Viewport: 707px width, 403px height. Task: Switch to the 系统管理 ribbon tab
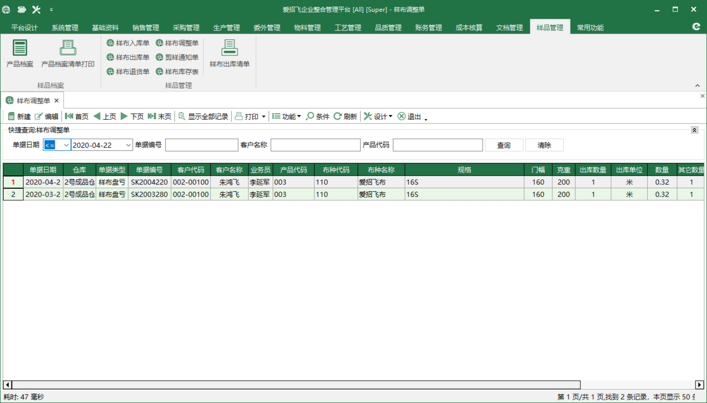(x=65, y=28)
